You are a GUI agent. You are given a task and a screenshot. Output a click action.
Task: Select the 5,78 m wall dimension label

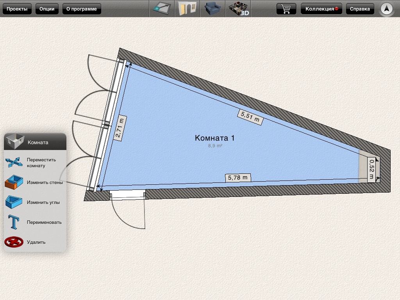tap(238, 178)
